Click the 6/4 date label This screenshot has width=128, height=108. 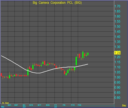(x=24, y=105)
